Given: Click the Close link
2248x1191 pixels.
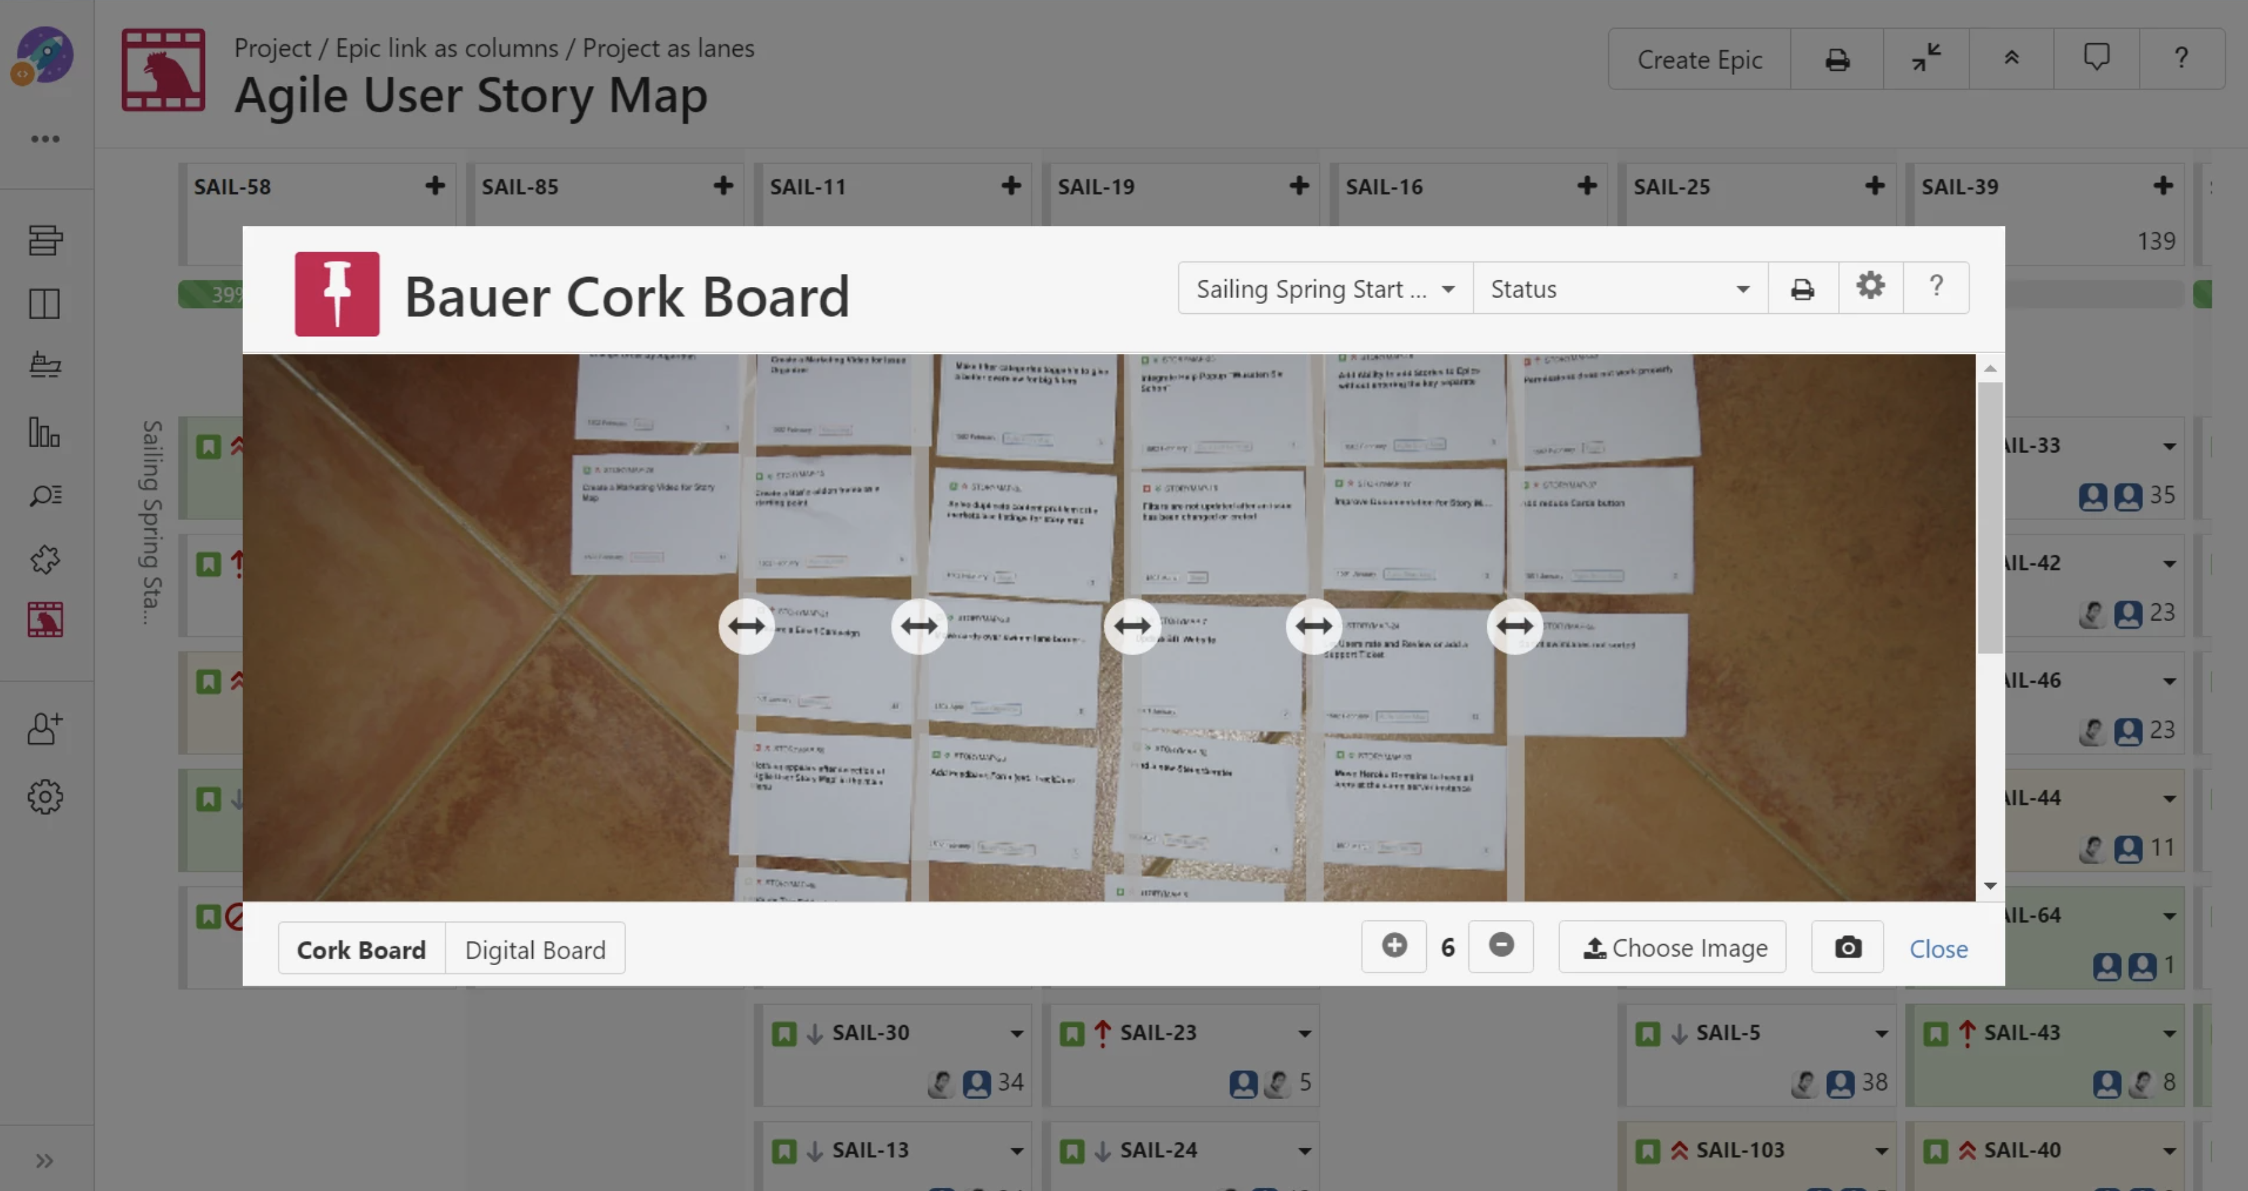Looking at the screenshot, I should click(1937, 949).
